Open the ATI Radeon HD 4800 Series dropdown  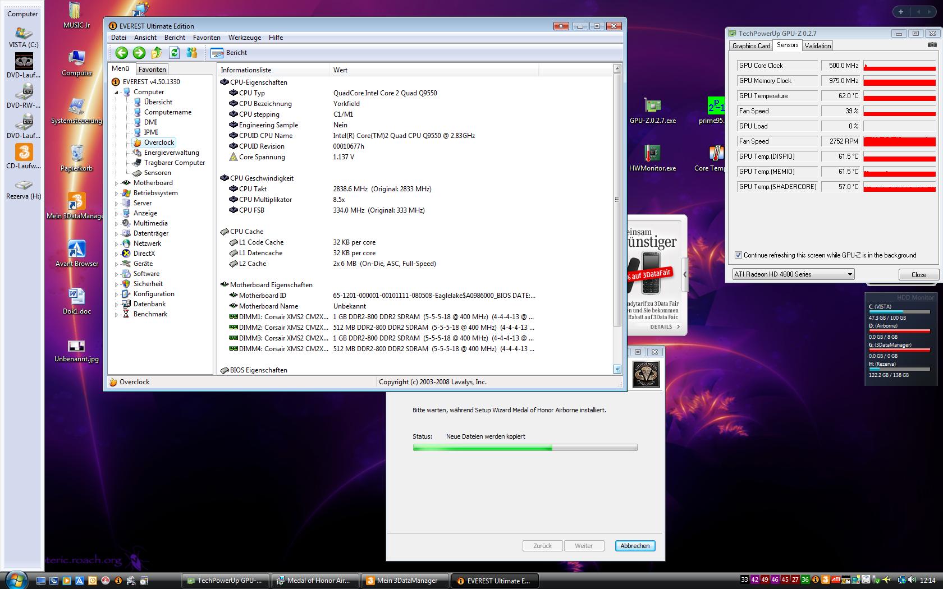(793, 274)
